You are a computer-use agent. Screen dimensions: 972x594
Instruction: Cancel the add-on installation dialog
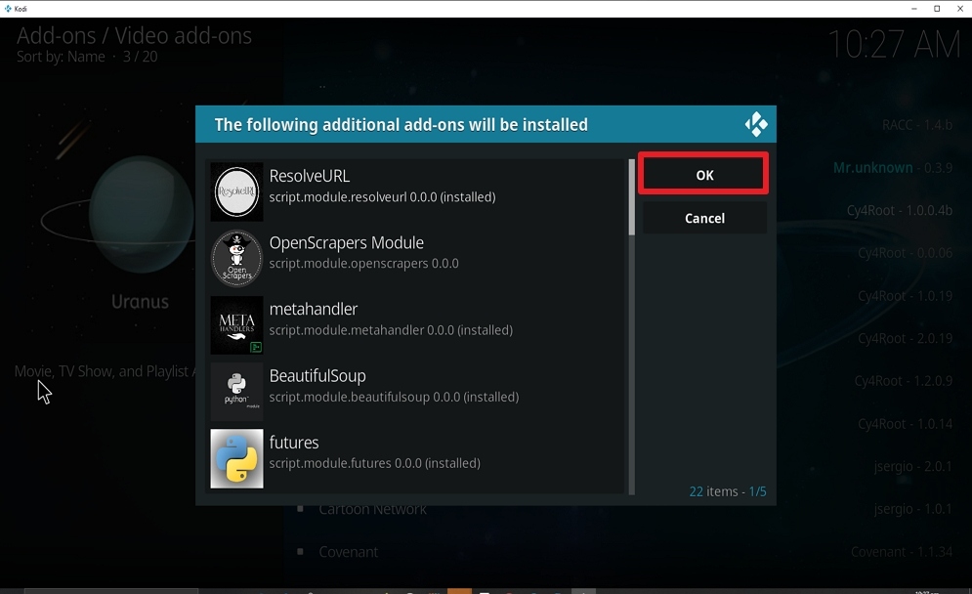pos(704,218)
